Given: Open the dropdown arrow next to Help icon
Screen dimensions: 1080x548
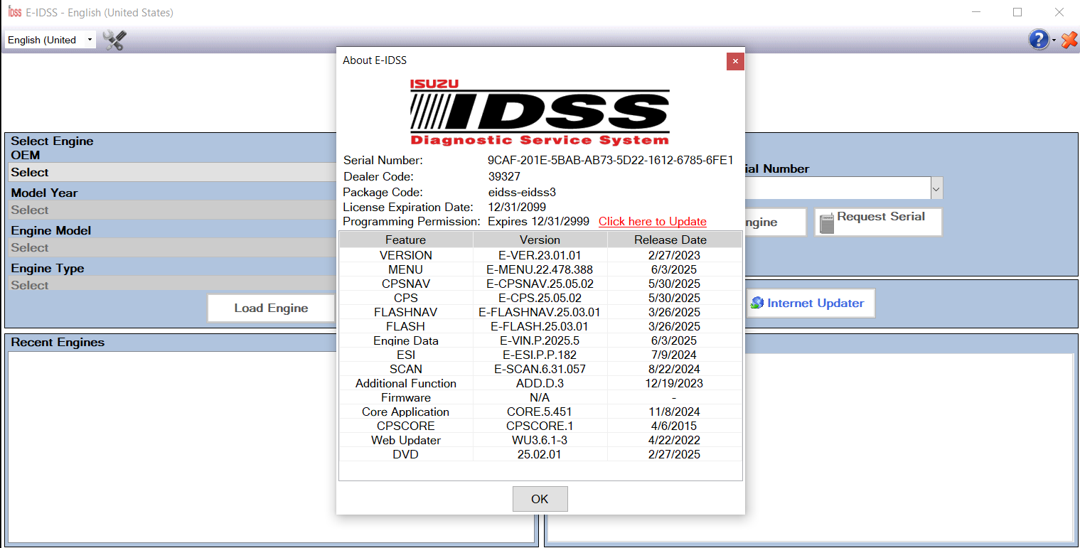Looking at the screenshot, I should (1054, 41).
